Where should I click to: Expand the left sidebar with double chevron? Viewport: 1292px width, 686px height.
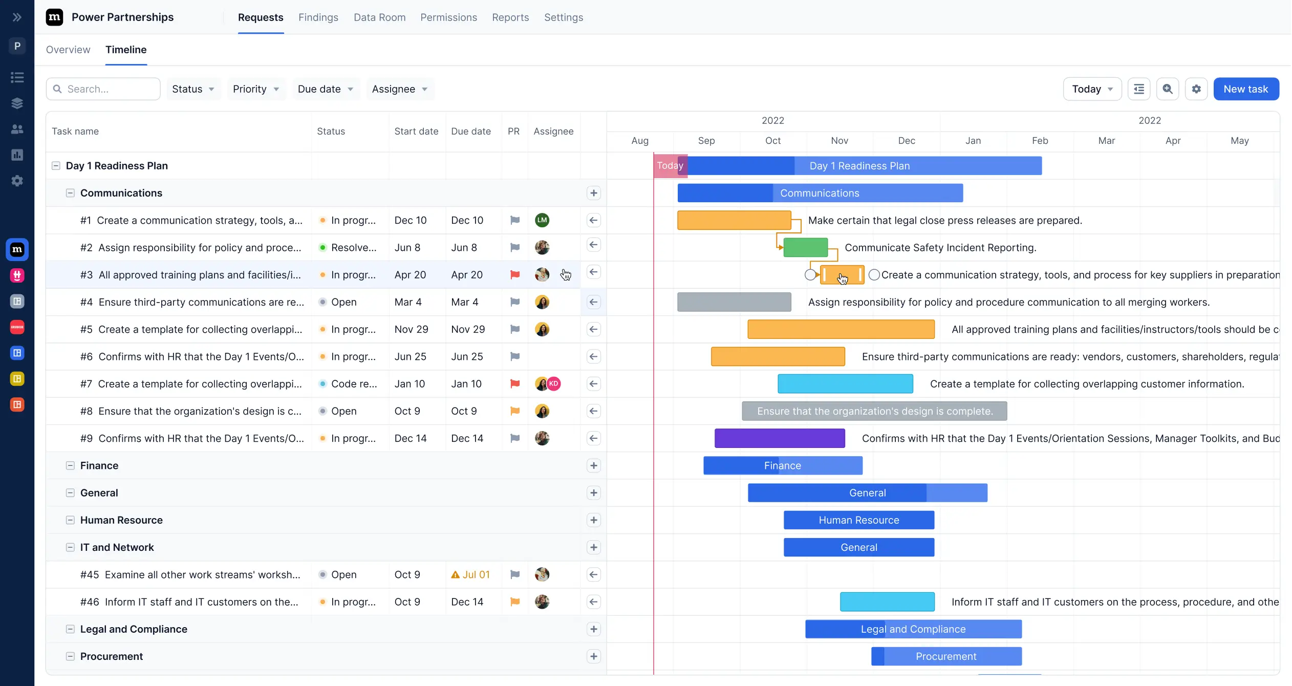tap(17, 17)
